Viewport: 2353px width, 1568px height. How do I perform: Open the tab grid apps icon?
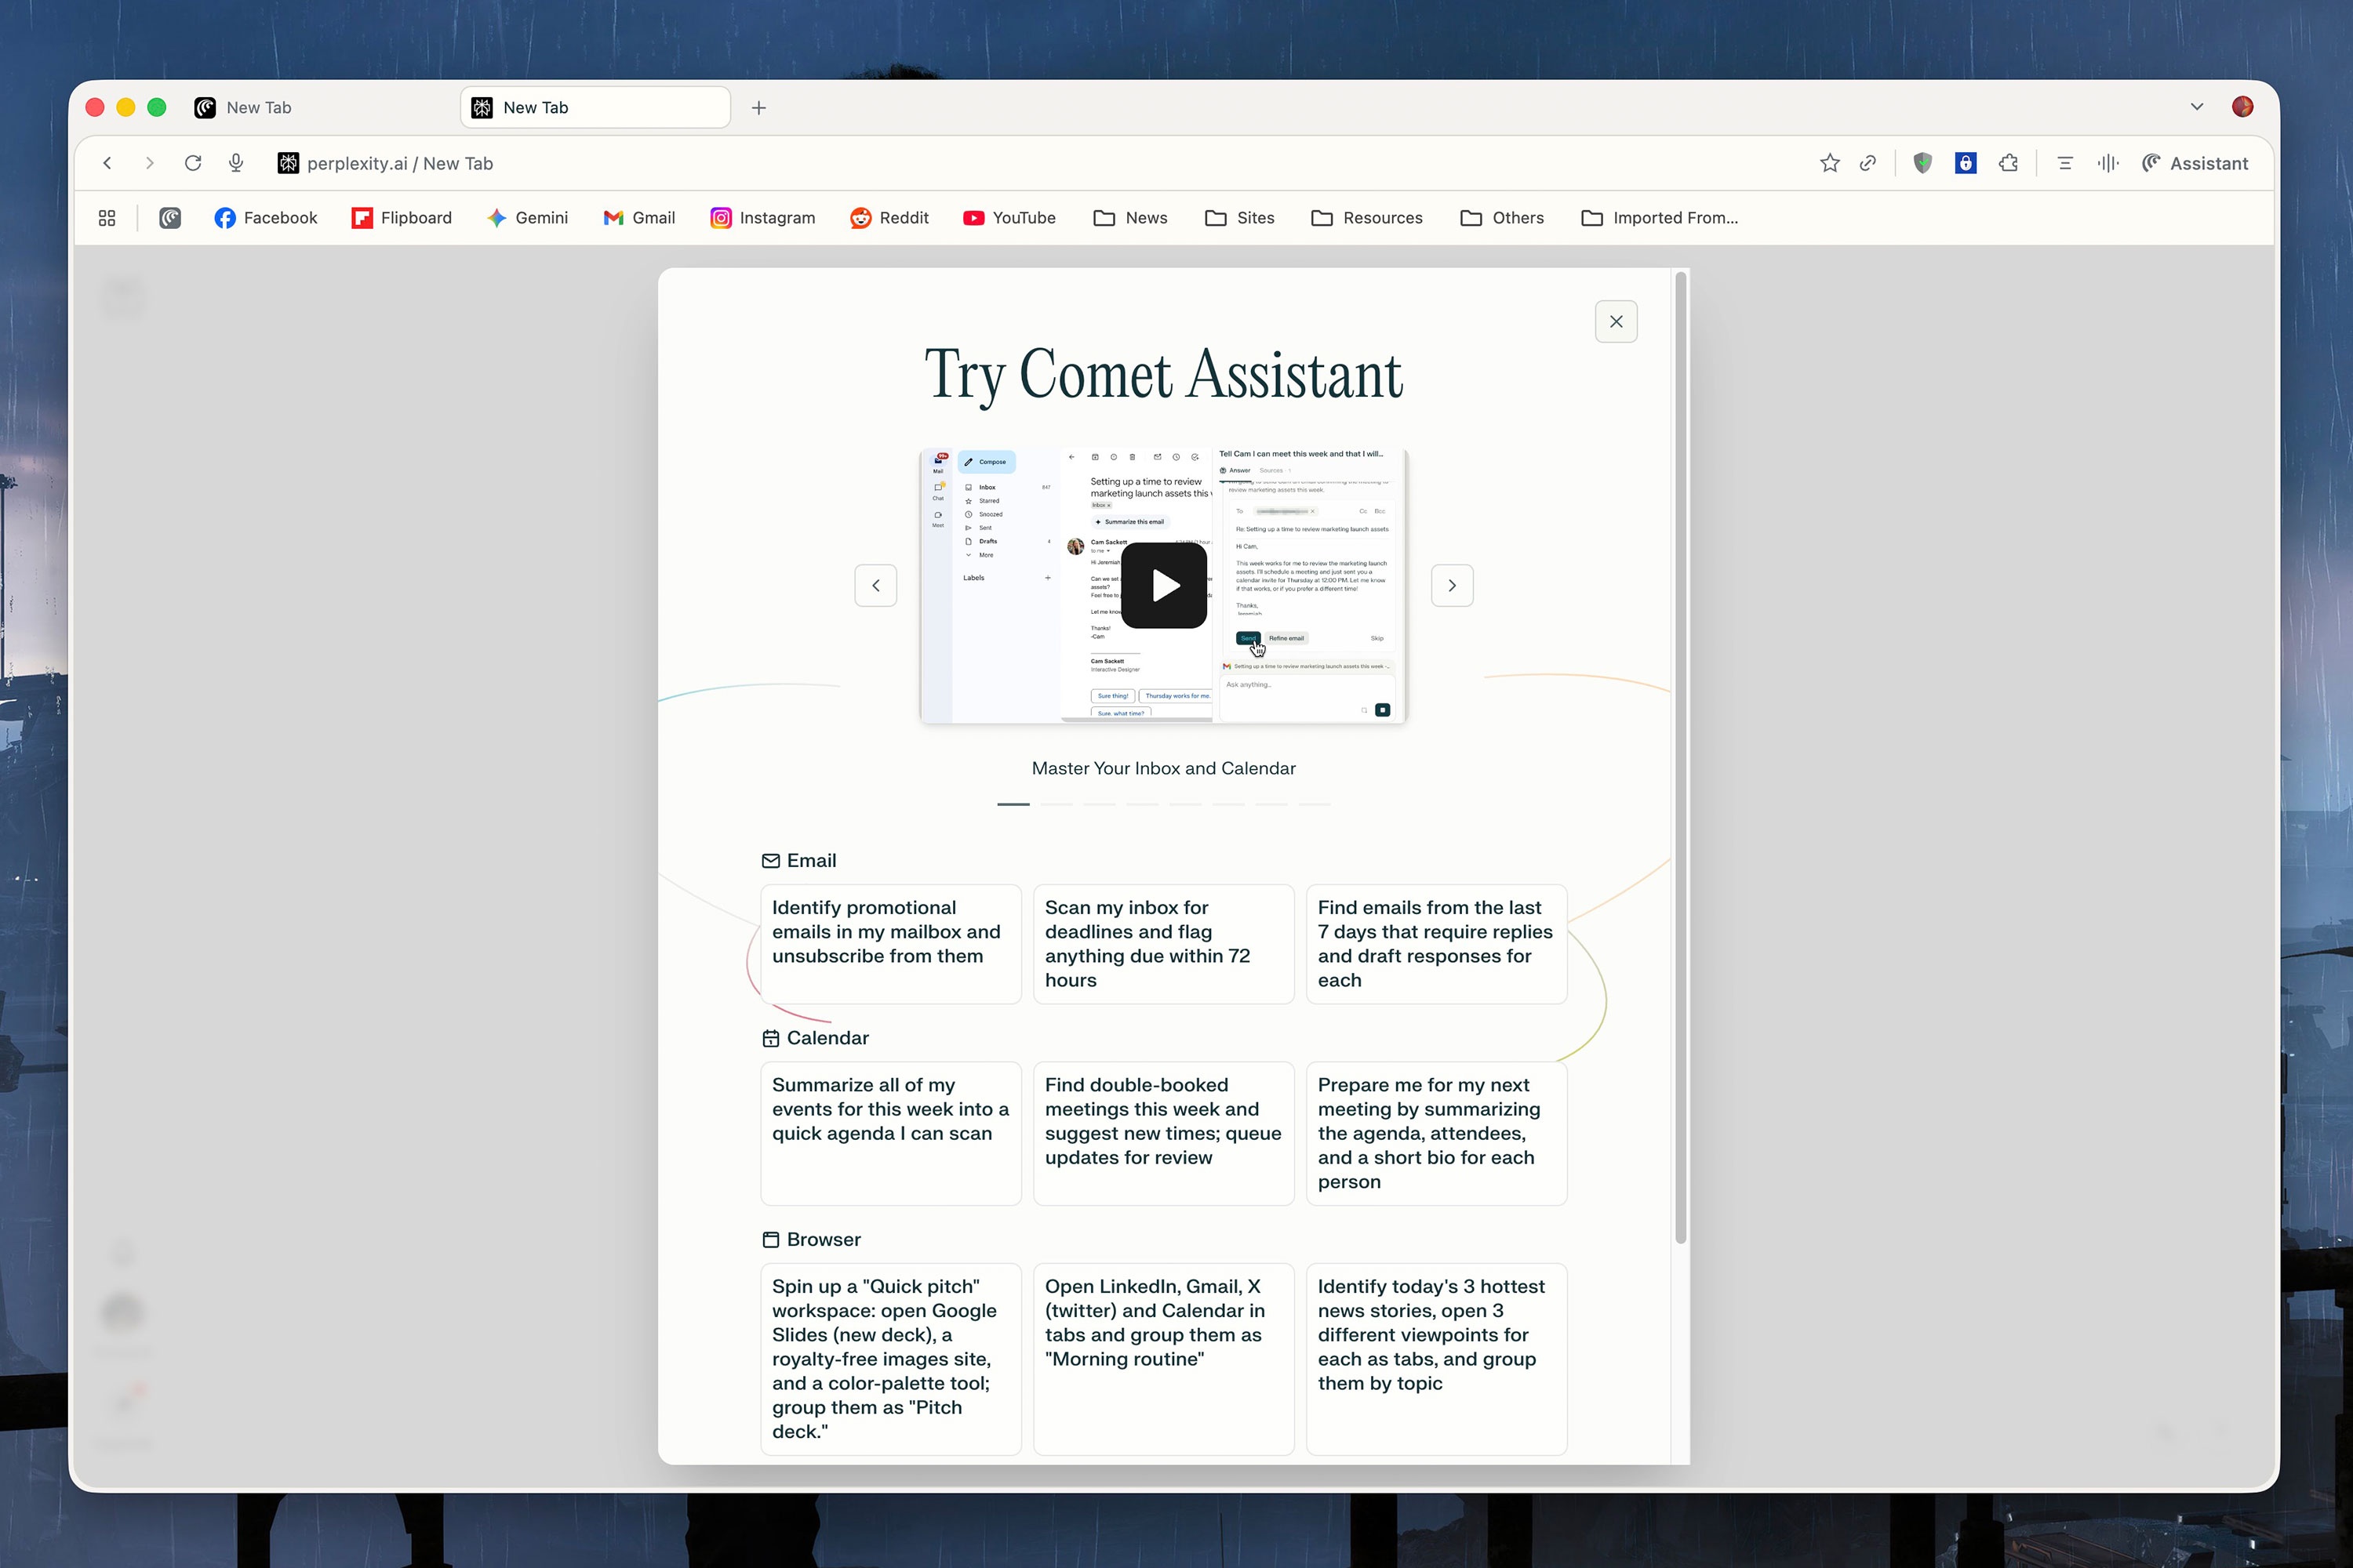coord(107,218)
